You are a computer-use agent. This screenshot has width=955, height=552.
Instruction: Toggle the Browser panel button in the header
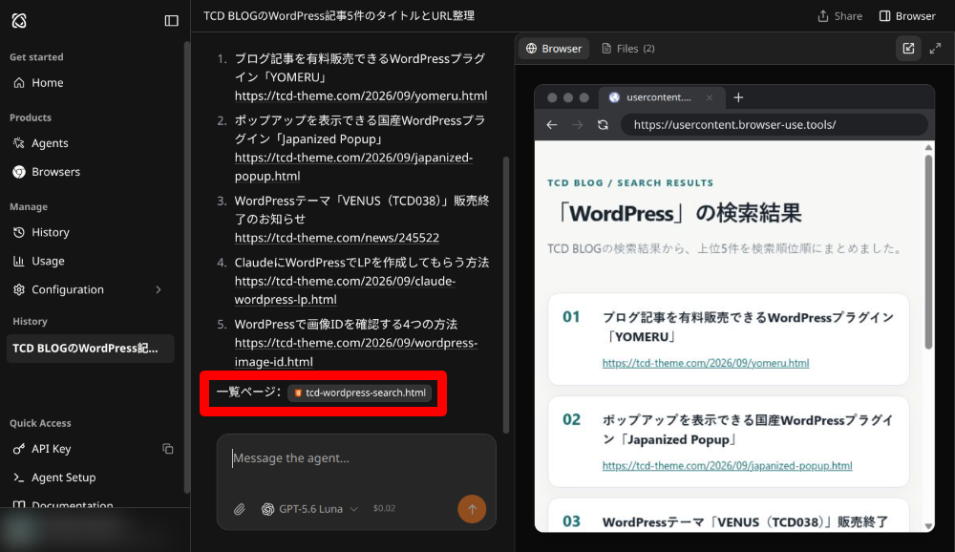(x=907, y=16)
